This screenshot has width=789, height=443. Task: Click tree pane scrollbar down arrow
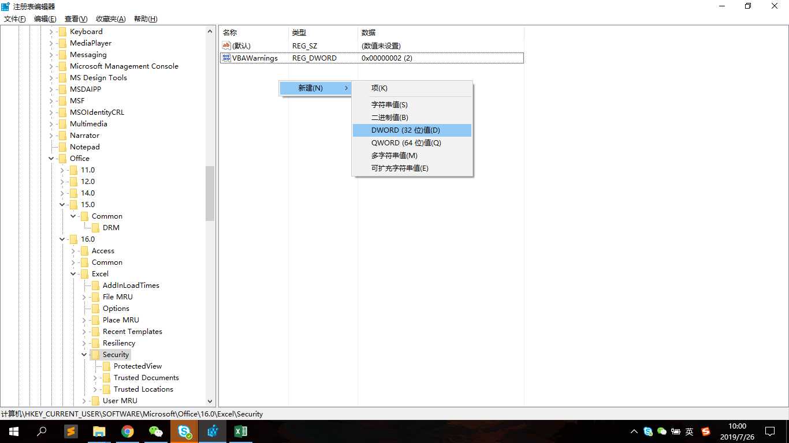(x=210, y=401)
